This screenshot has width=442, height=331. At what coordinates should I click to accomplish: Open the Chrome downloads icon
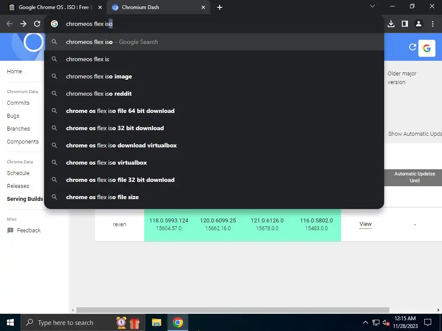[391, 24]
